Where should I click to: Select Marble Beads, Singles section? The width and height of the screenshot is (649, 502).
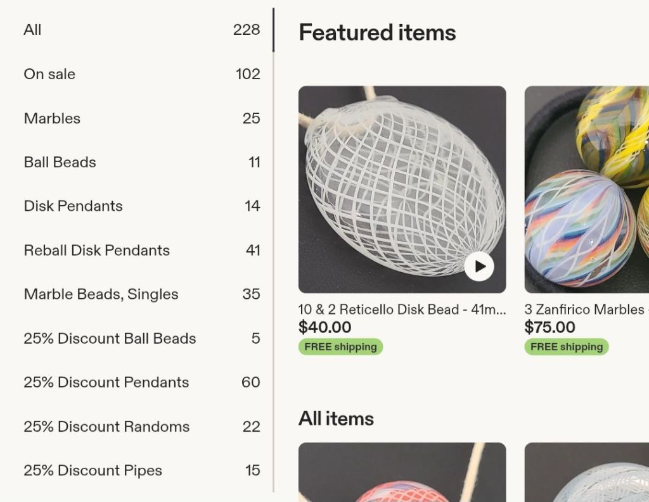point(142,294)
